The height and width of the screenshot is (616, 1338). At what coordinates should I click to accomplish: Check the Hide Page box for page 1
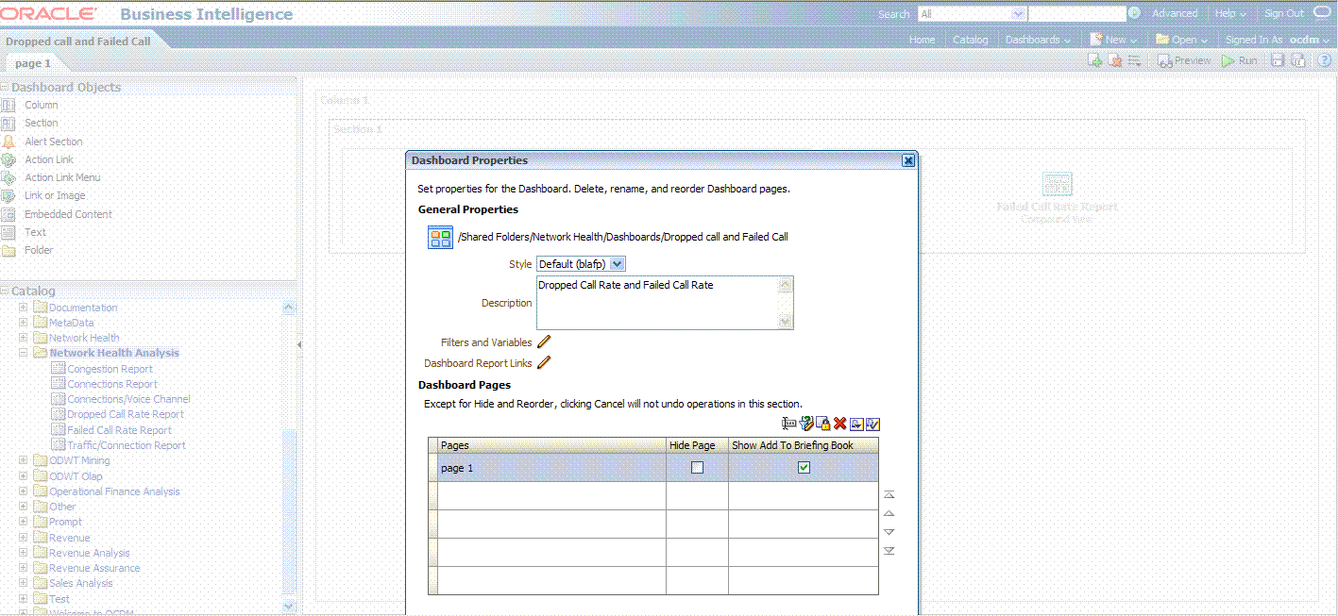coord(697,468)
